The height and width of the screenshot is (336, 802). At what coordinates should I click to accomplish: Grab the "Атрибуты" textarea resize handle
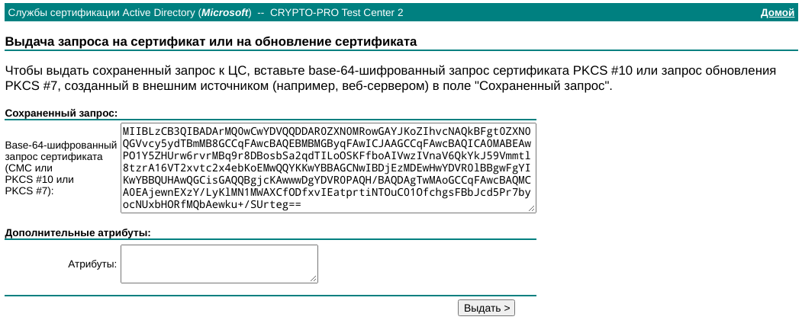(x=314, y=279)
